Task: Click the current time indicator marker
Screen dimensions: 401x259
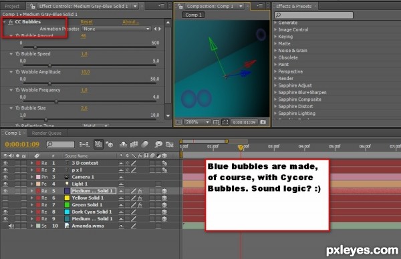Action: pyautogui.click(x=241, y=148)
